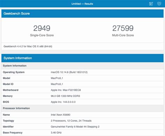
Task: Select 96.0 GB 1333 MHz DDR3 value
Action: [65, 96]
